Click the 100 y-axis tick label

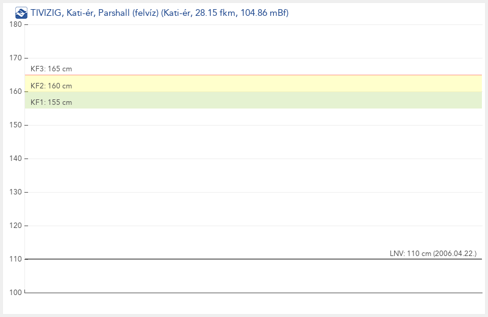point(14,293)
